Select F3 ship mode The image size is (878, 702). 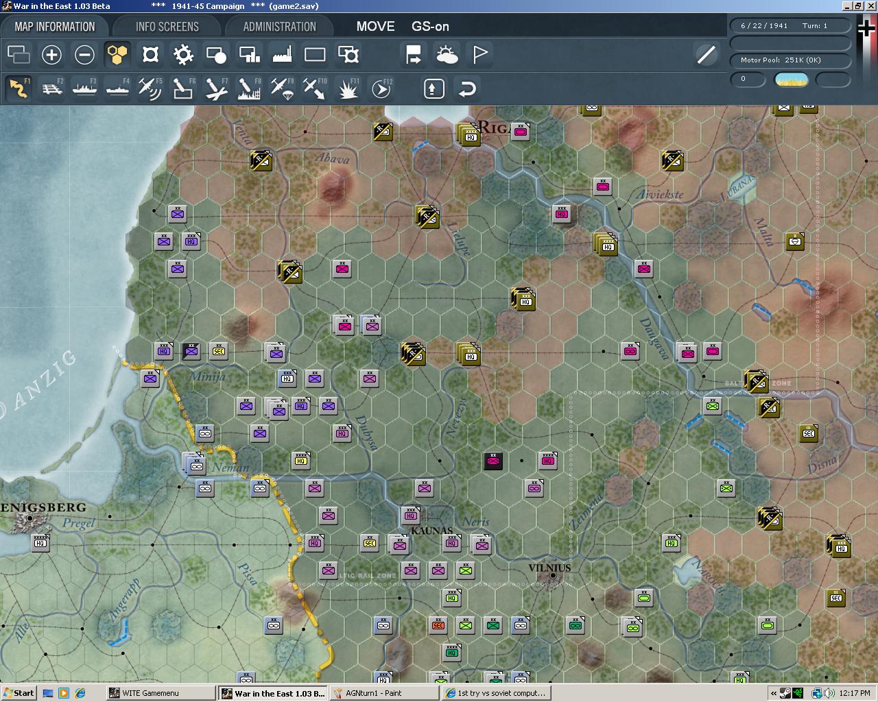pyautogui.click(x=84, y=88)
